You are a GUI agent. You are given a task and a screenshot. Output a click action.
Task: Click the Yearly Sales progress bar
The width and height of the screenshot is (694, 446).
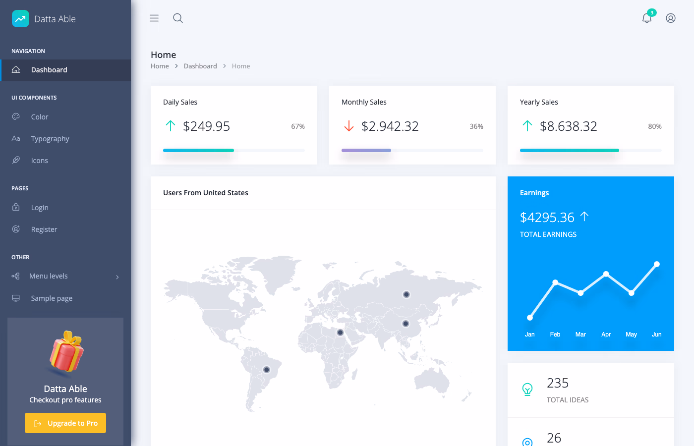tap(591, 150)
